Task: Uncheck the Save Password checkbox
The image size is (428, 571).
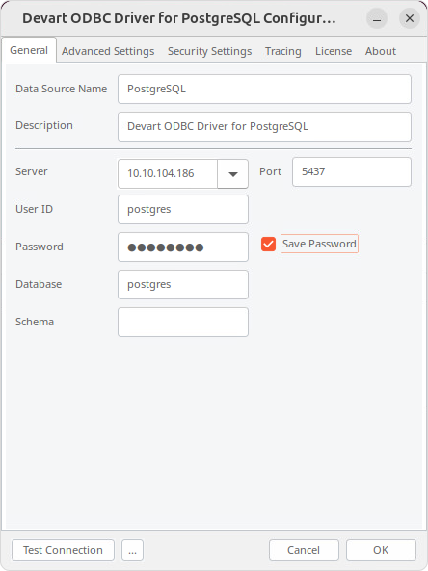Action: (x=268, y=244)
